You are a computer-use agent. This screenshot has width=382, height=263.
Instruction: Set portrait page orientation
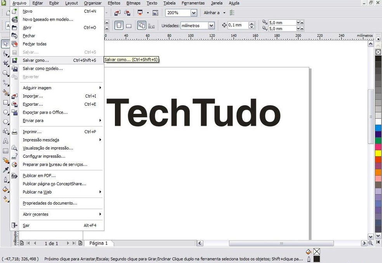click(x=119, y=26)
